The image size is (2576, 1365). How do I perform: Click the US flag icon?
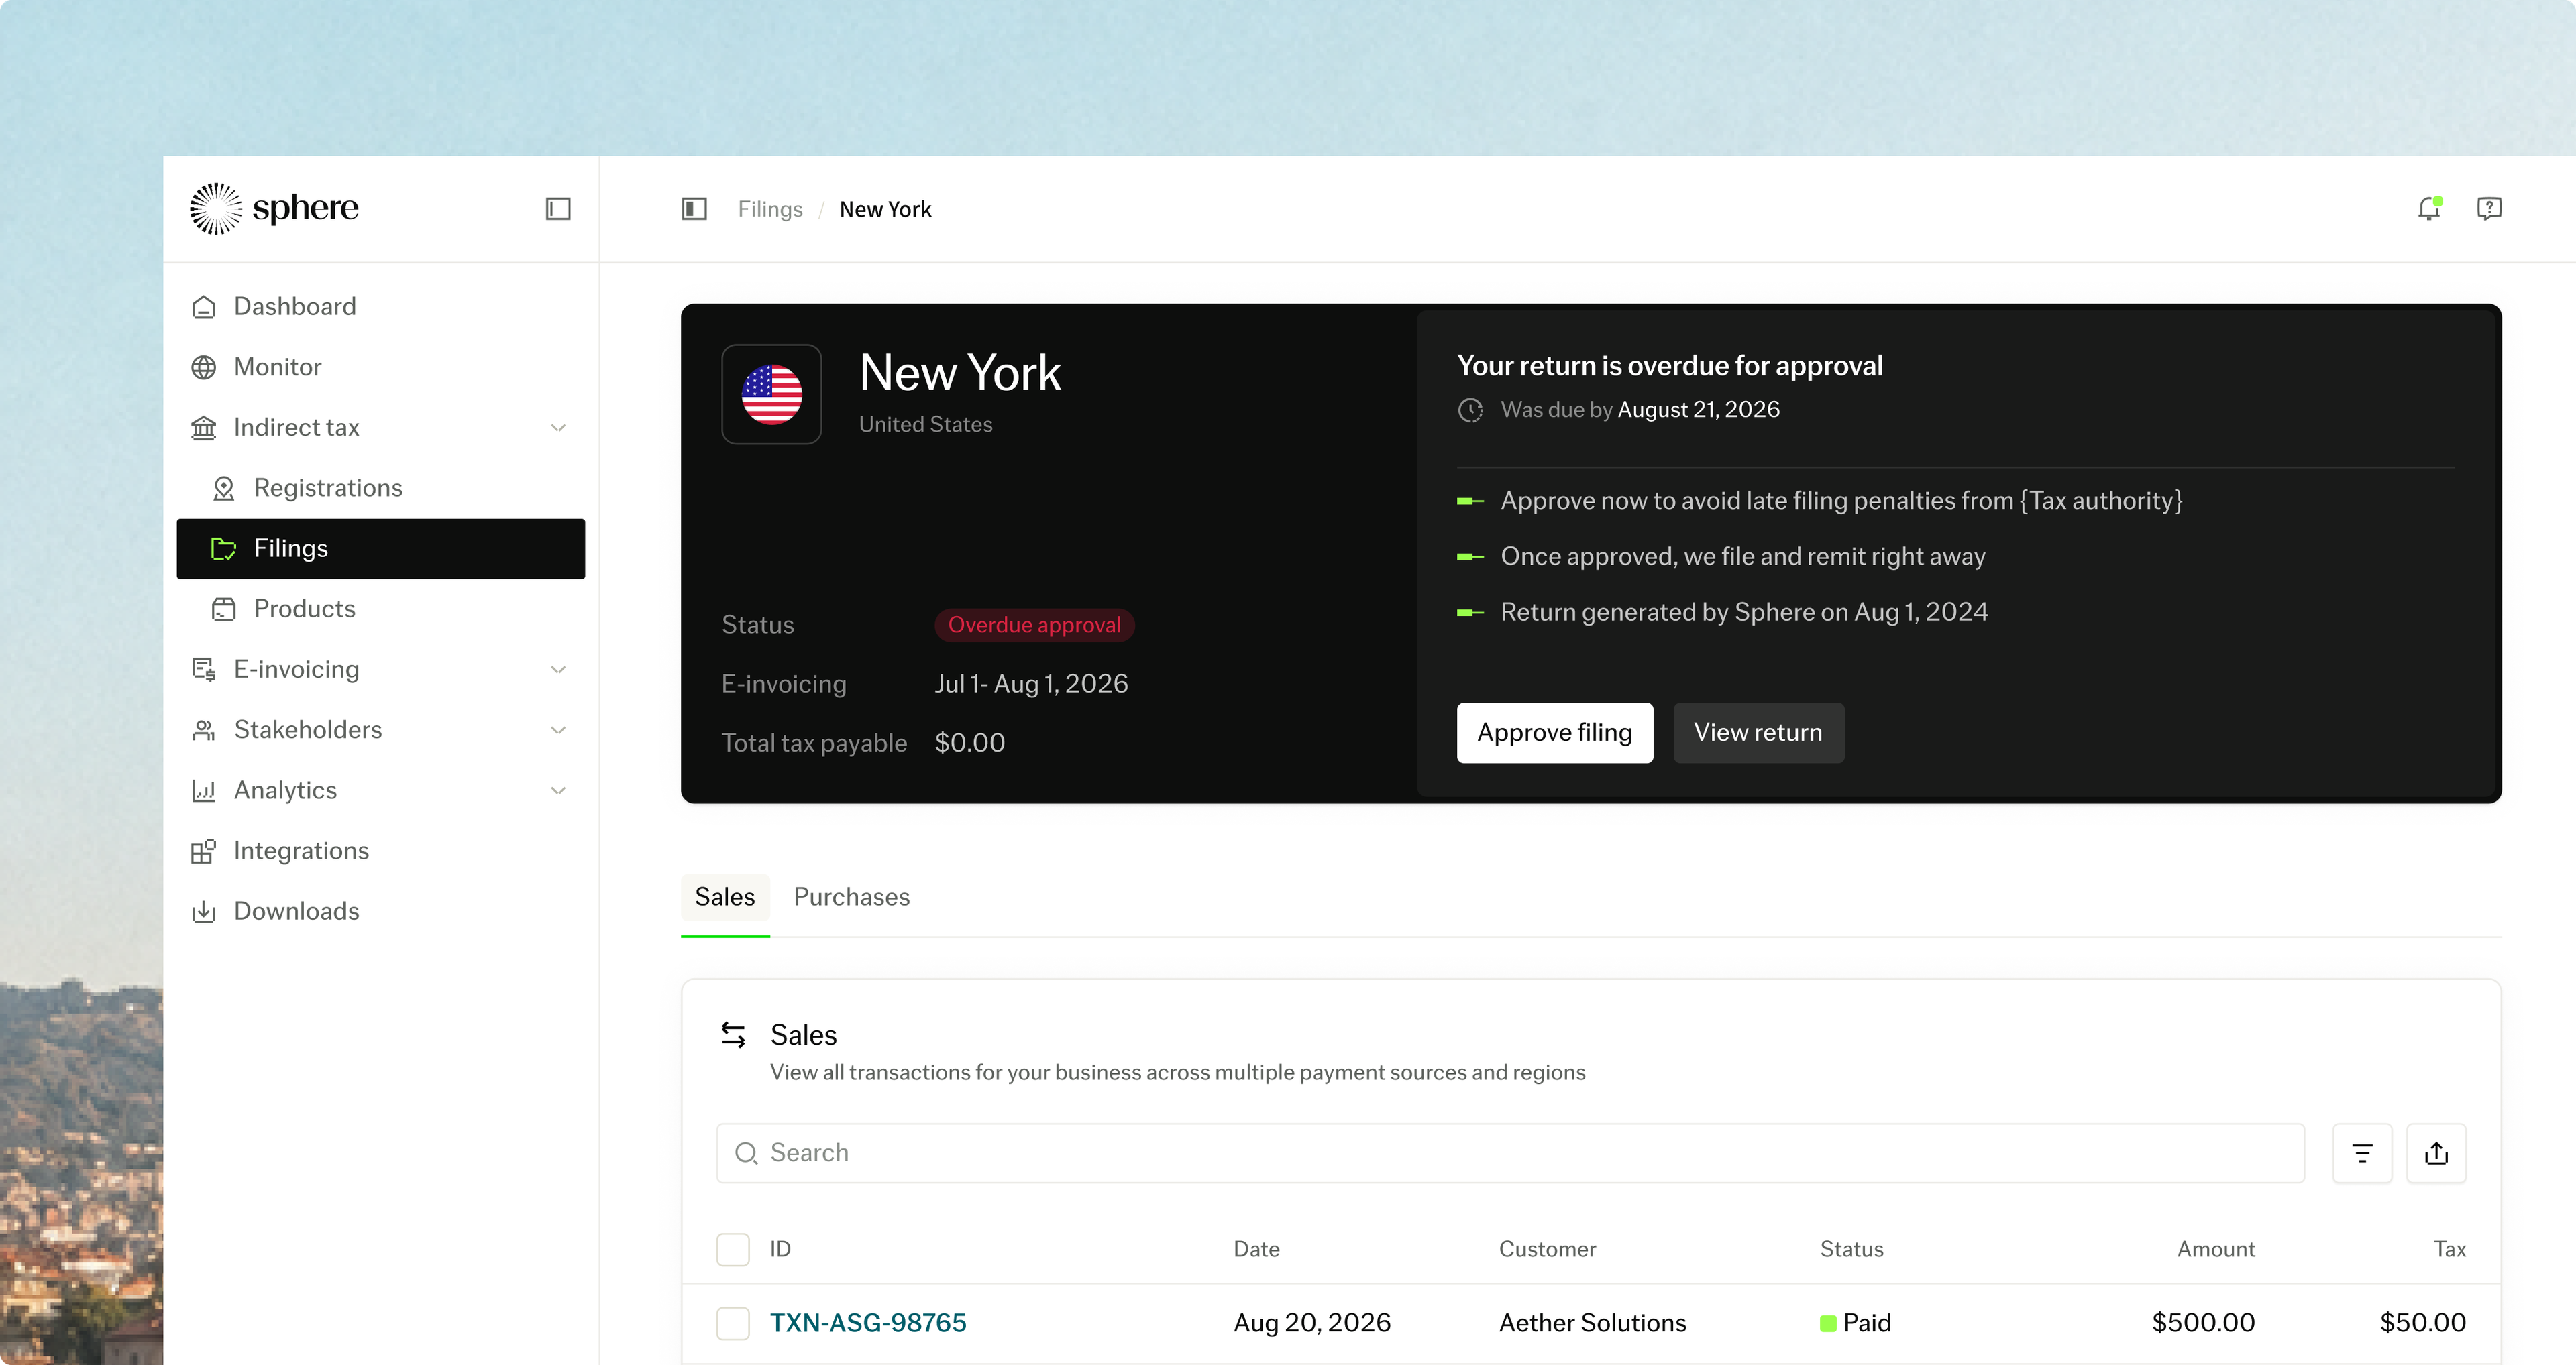tap(772, 395)
